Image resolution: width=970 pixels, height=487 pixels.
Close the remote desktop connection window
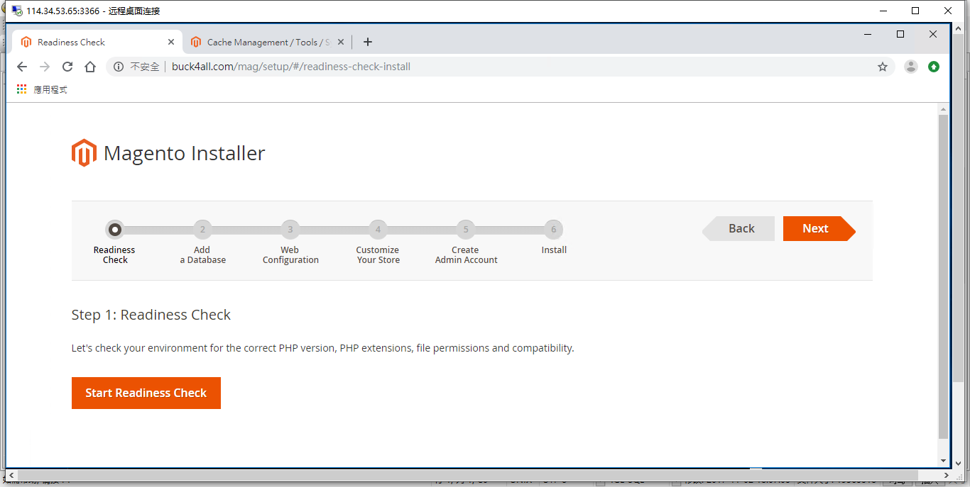point(949,11)
